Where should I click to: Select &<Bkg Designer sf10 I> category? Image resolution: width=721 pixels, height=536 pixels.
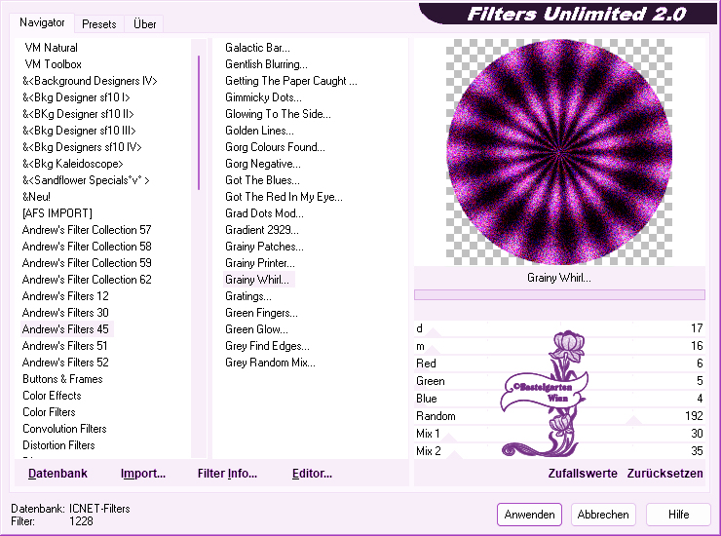pos(76,97)
